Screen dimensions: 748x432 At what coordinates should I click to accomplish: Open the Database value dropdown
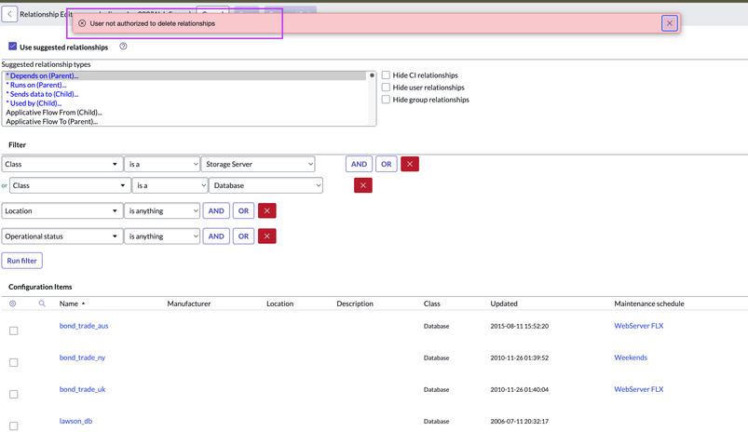click(265, 185)
